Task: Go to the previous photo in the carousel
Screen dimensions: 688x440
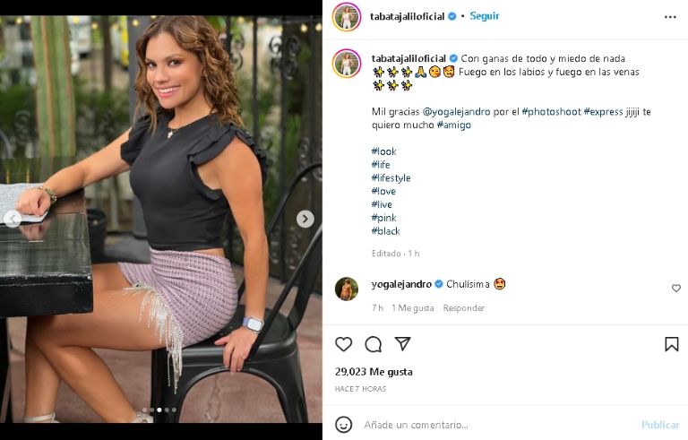Action: point(13,219)
